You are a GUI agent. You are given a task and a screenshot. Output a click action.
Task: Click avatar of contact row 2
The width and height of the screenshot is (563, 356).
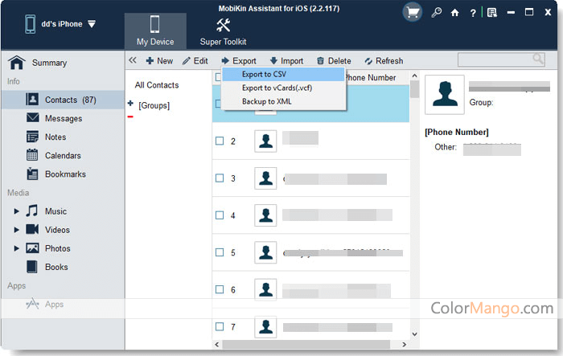click(265, 141)
